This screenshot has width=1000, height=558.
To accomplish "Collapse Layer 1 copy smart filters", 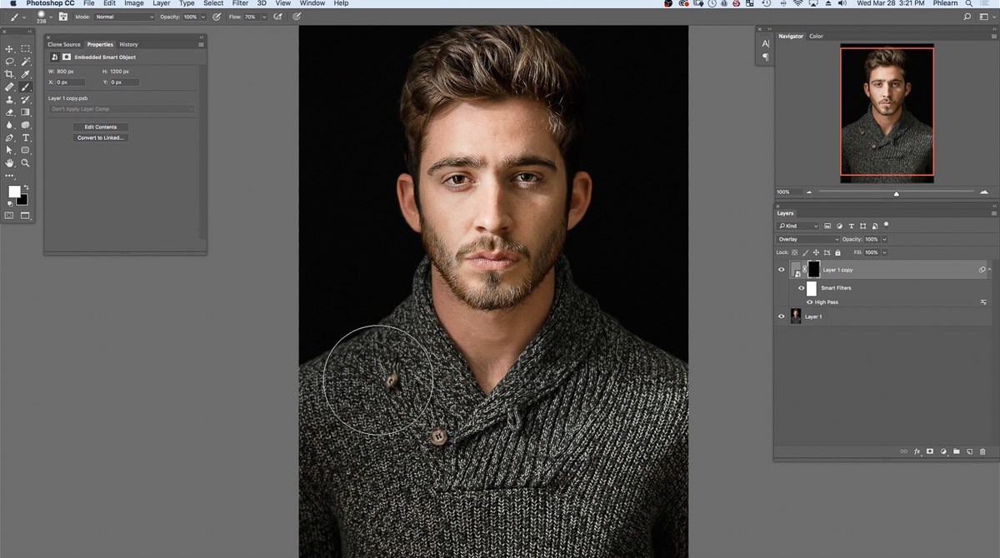I will 989,270.
